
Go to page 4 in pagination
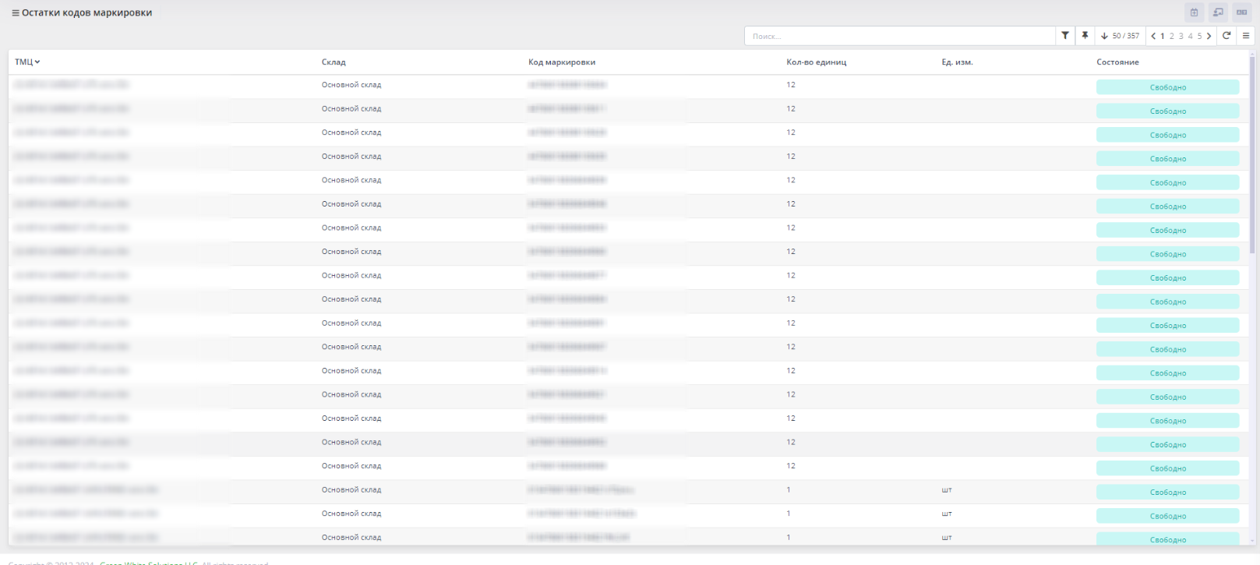point(1191,36)
